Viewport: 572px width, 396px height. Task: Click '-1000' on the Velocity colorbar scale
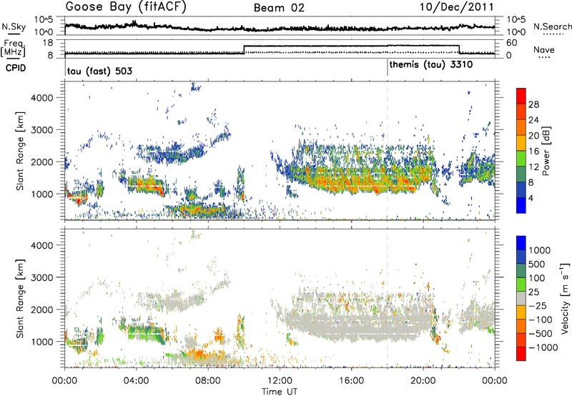coord(543,347)
